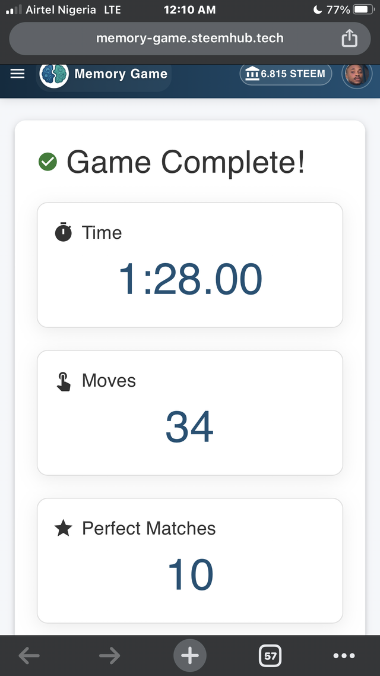Tap the share icon in address bar
380x676 pixels.
[x=350, y=39]
